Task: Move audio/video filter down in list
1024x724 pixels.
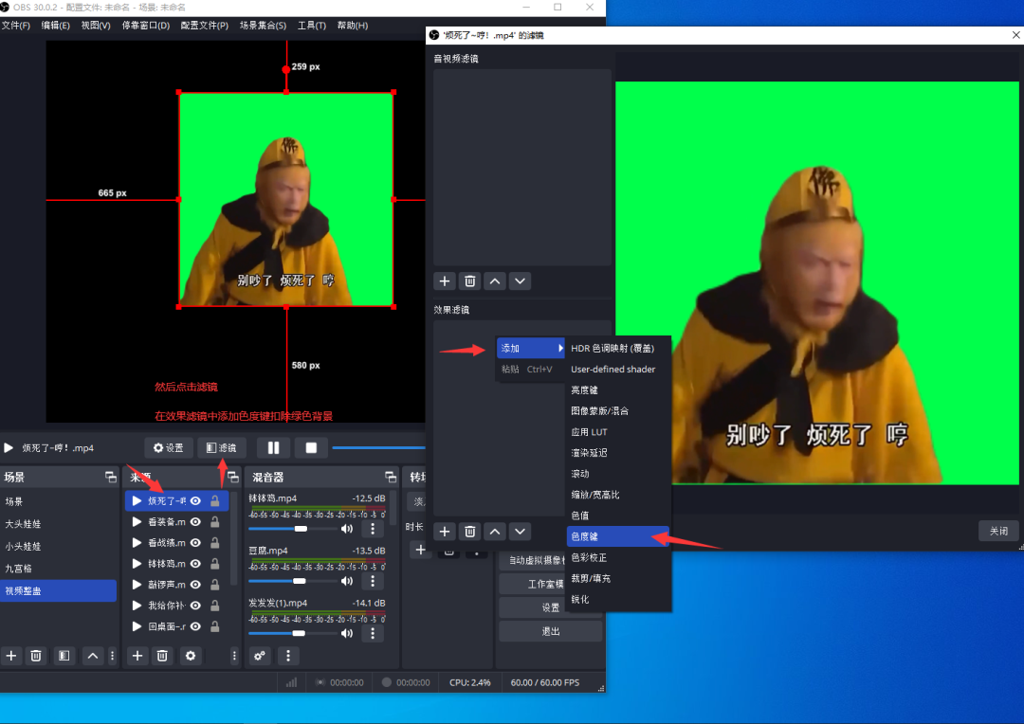Action: click(520, 281)
